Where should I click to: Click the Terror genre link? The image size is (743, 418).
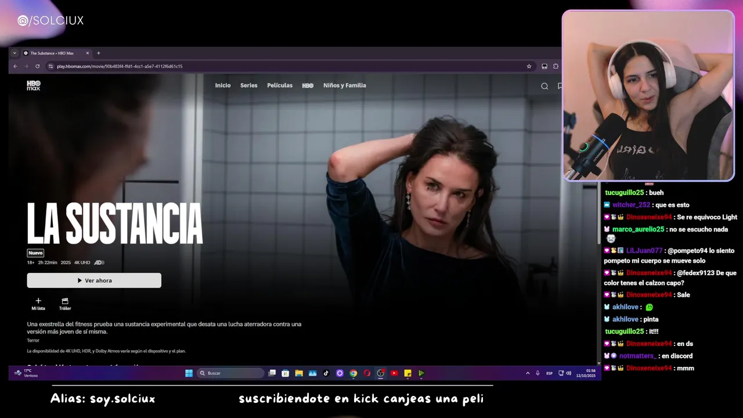point(33,340)
